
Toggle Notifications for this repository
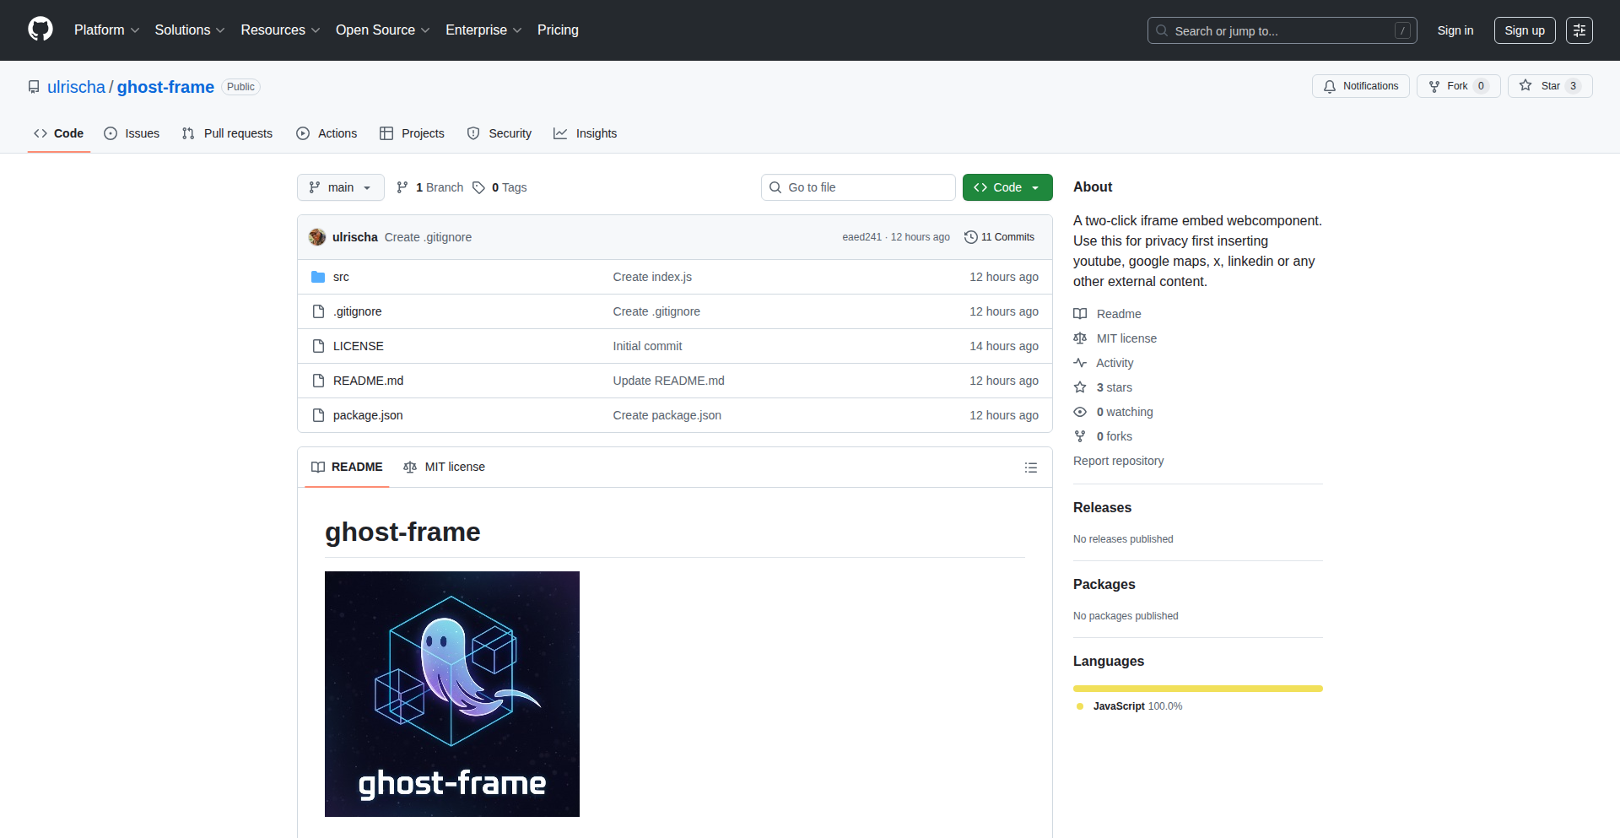[1360, 86]
